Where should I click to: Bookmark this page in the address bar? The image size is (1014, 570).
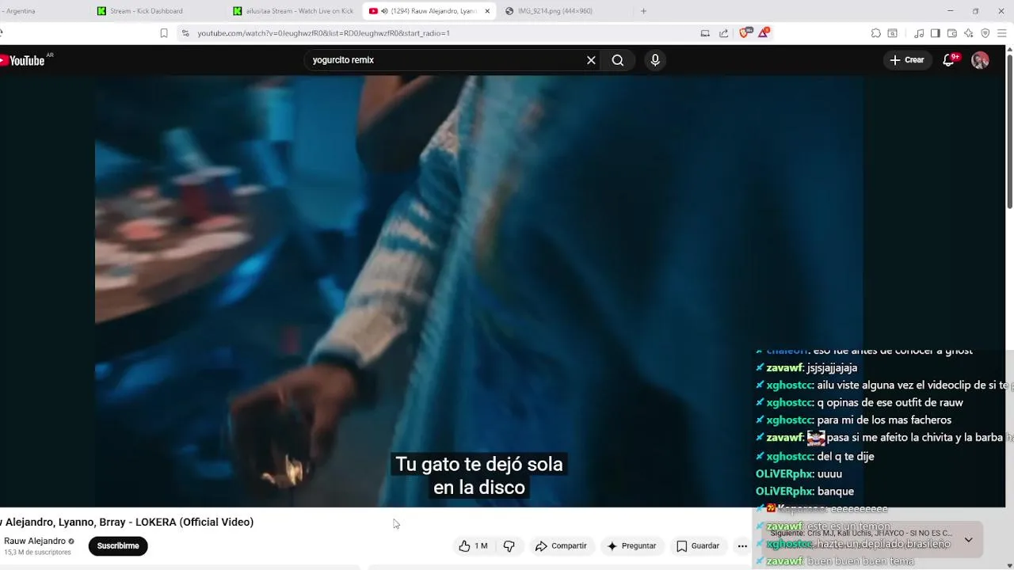tap(164, 33)
